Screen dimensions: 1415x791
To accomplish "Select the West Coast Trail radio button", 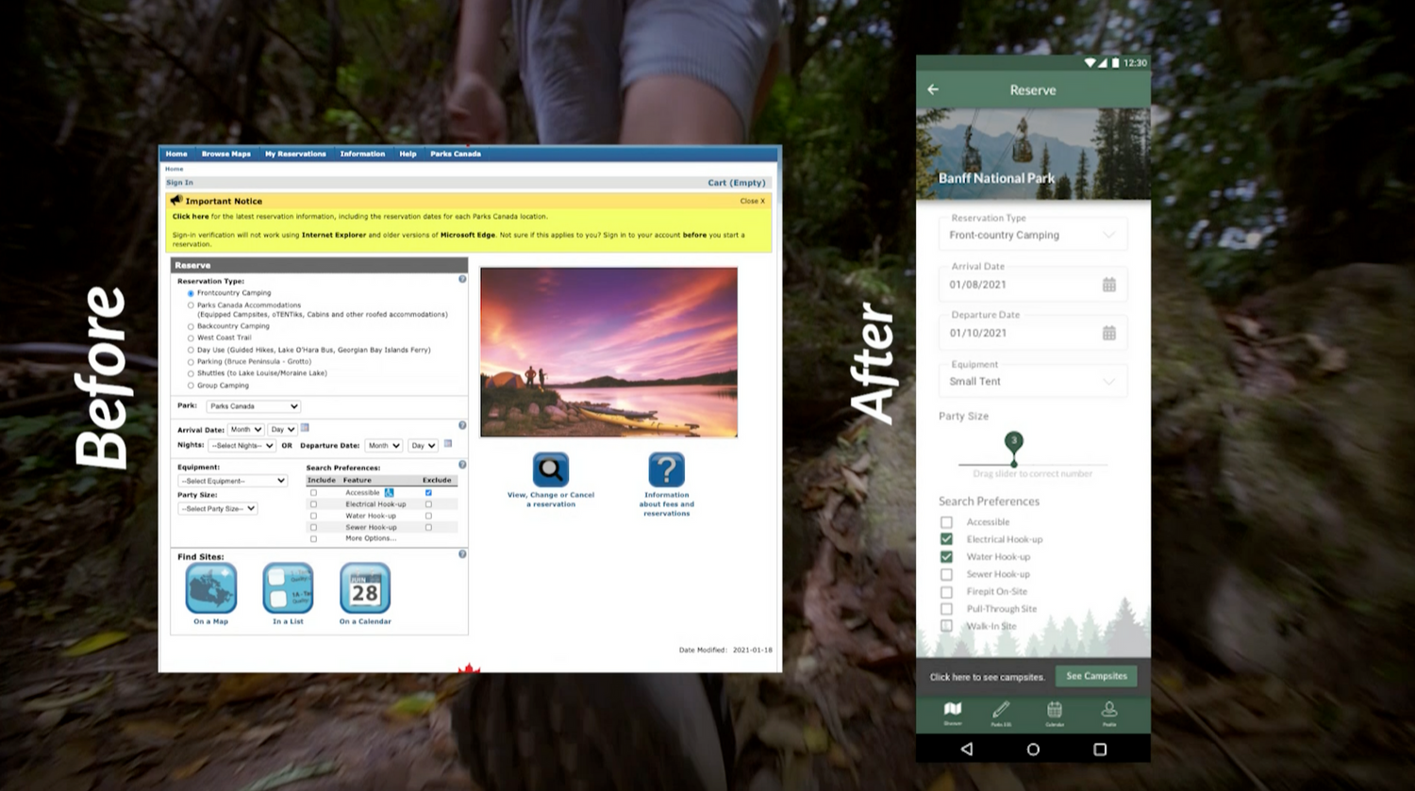I will [x=191, y=338].
